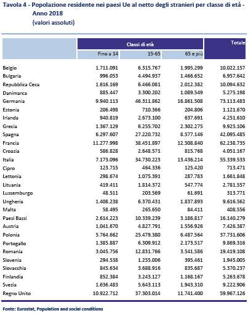Image resolution: width=248 pixels, height=313 pixels.
Task: Select Svezia total value 9.222.906
Action: (x=234, y=285)
